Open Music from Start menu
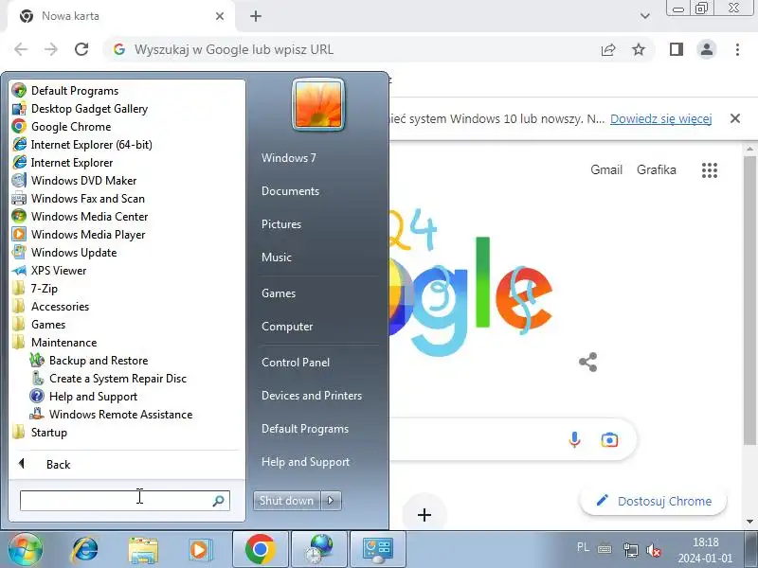 click(x=277, y=257)
